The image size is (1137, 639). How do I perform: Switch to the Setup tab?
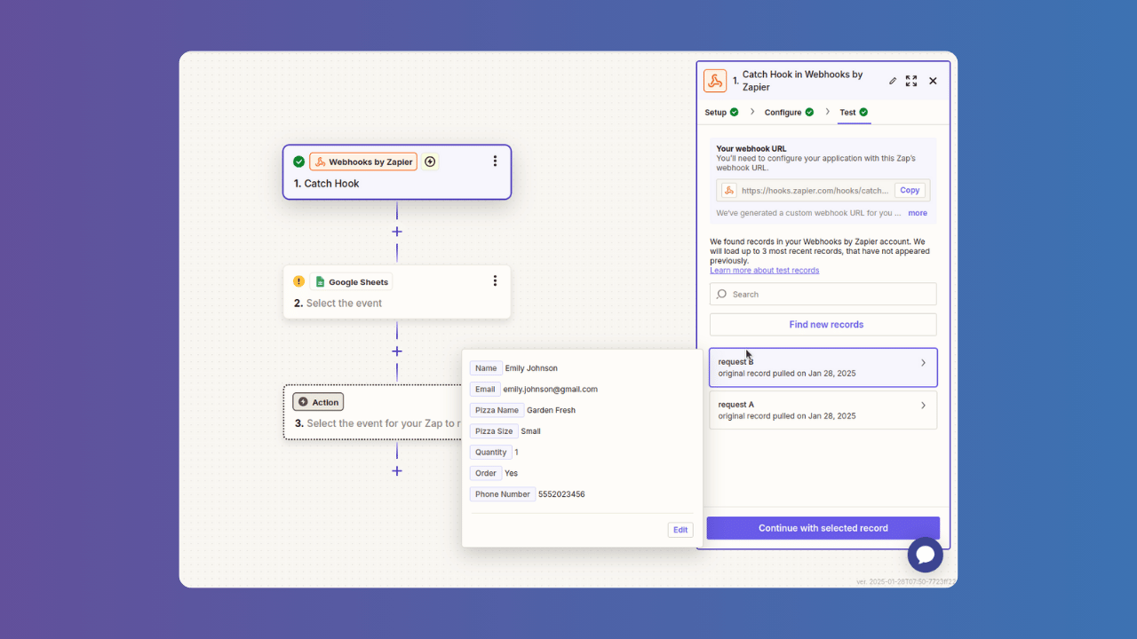(x=721, y=113)
